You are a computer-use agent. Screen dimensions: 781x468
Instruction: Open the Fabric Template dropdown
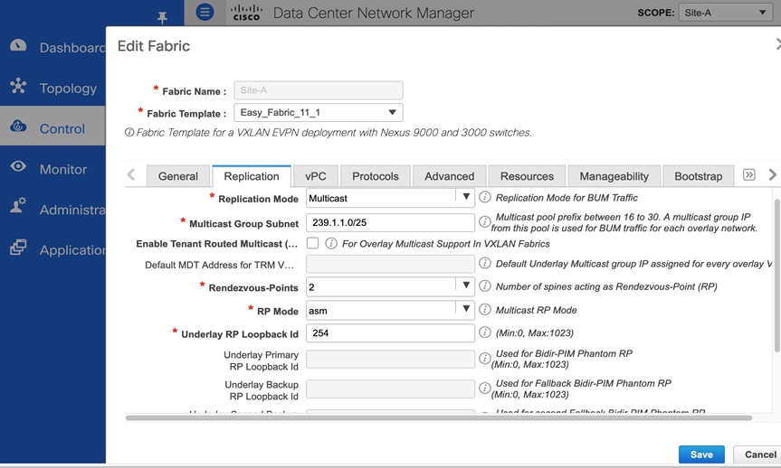click(x=318, y=113)
